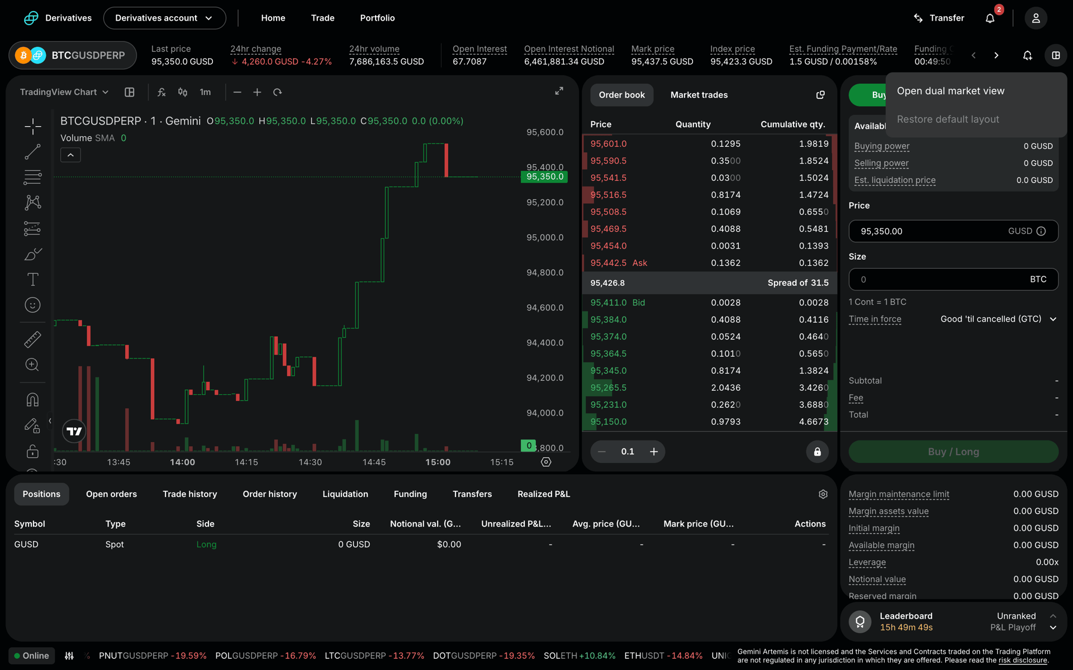This screenshot has width=1073, height=670.
Task: Select the crosshair cursor tool
Action: (x=32, y=126)
